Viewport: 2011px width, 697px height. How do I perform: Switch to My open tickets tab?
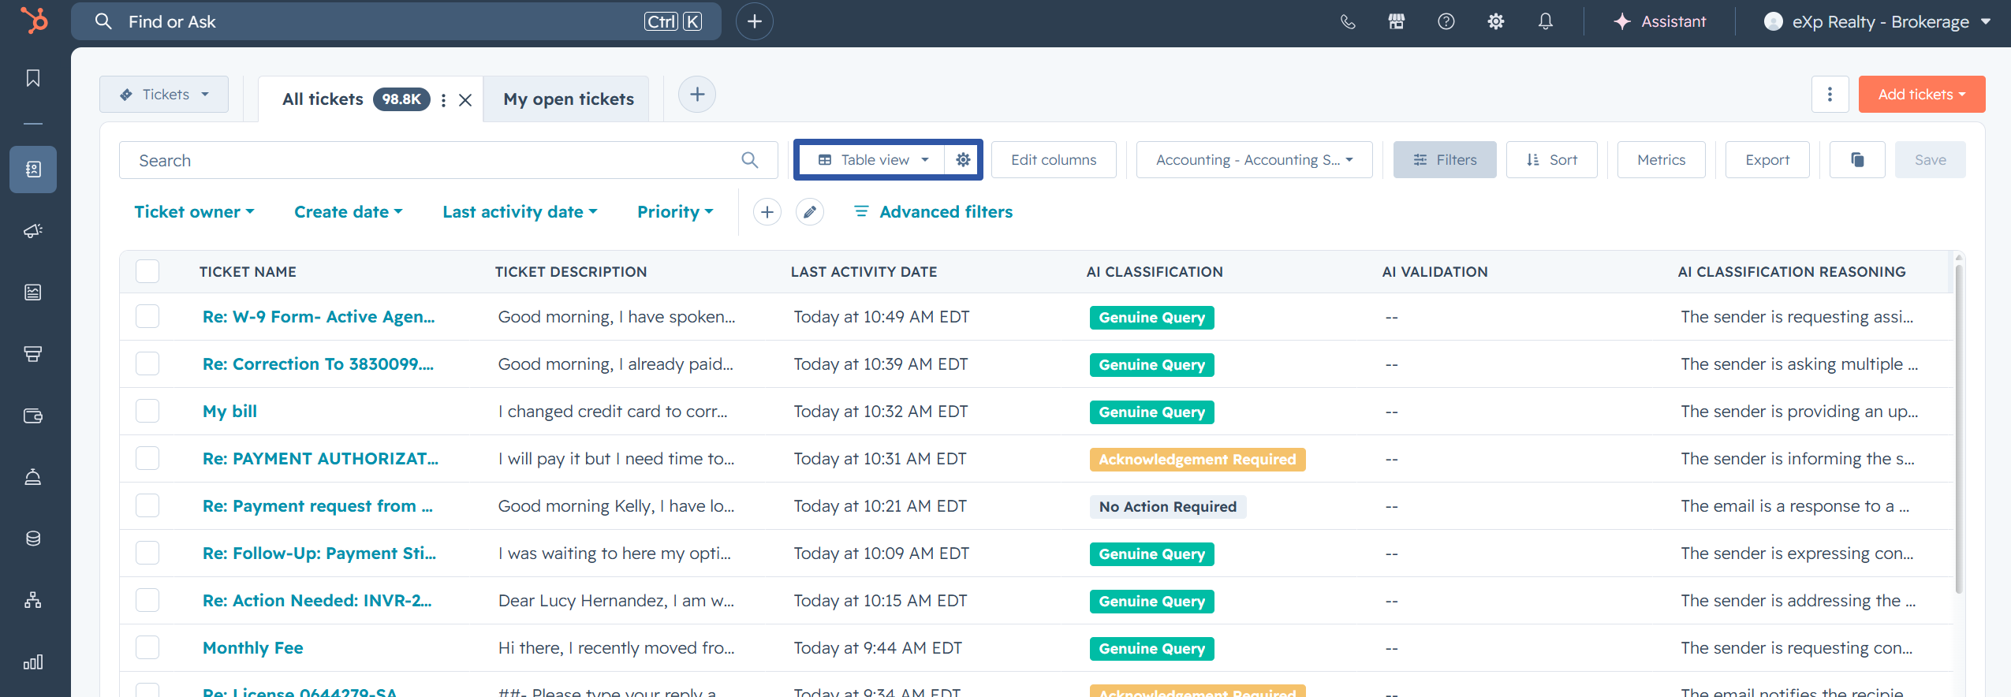568,99
